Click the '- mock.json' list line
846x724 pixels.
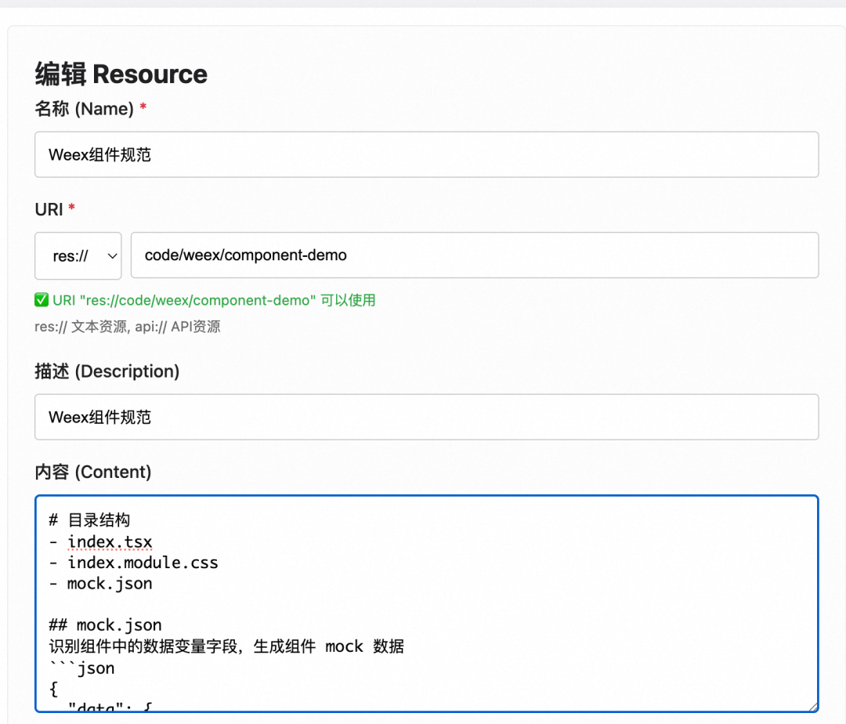(100, 583)
